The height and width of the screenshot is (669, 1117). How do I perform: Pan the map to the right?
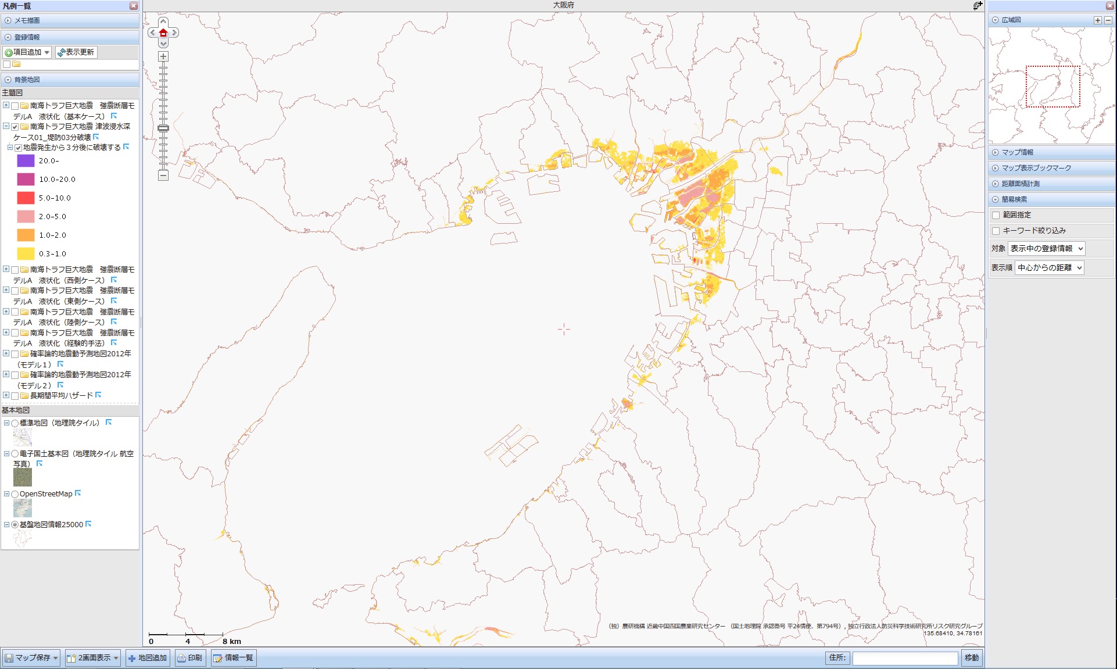[x=174, y=33]
